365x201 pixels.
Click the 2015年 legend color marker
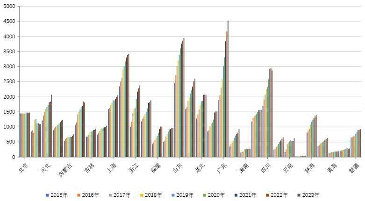tap(47, 194)
